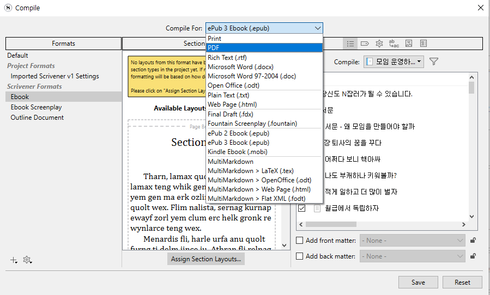Open the general options gear icon tab
This screenshot has height=295, width=490.
coord(379,44)
